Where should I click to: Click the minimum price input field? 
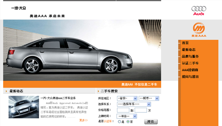pyautogui.click(x=123, y=110)
